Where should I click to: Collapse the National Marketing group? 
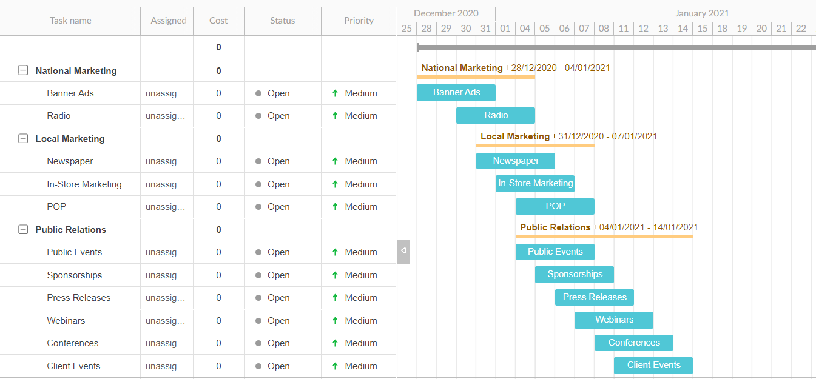[x=23, y=70]
